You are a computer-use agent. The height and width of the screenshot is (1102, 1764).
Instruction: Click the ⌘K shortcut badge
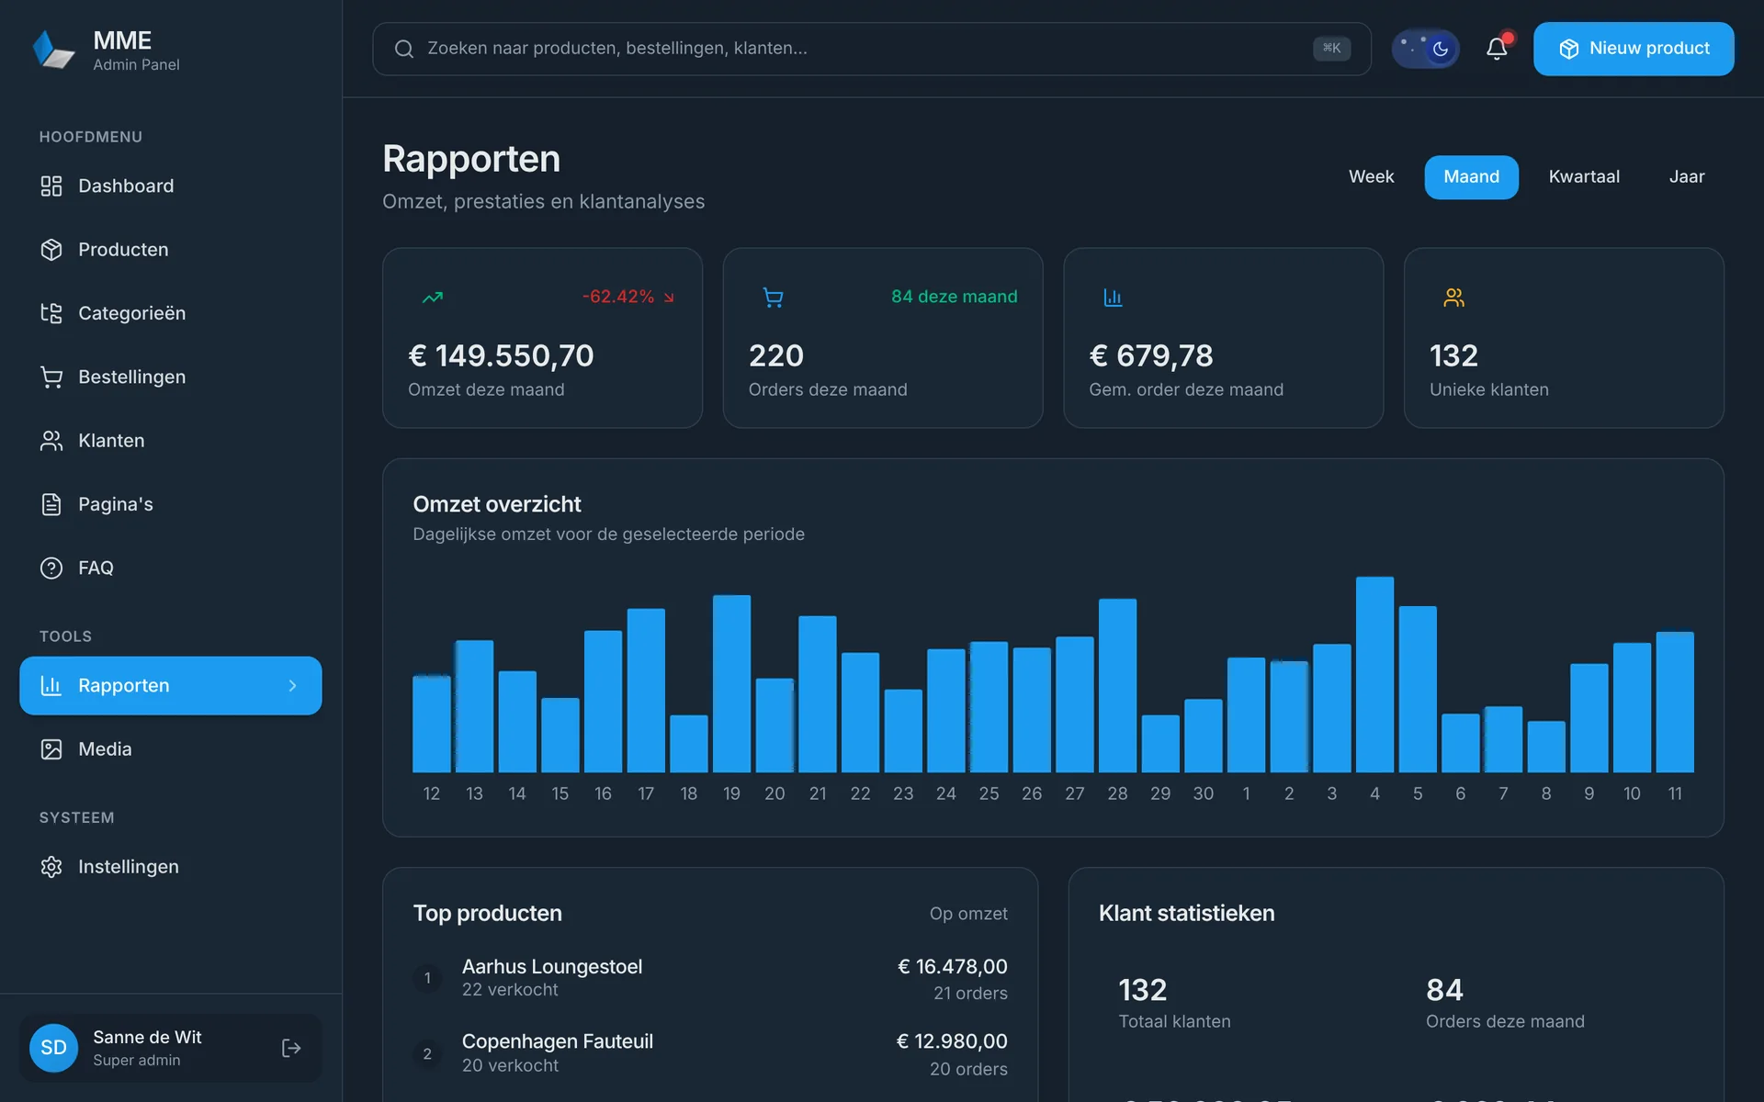click(x=1331, y=49)
